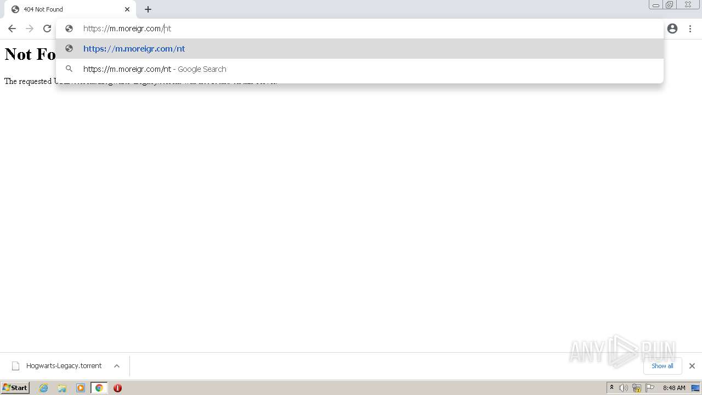The height and width of the screenshot is (395, 702).
Task: Show hidden system tray icons
Action: [612, 388]
